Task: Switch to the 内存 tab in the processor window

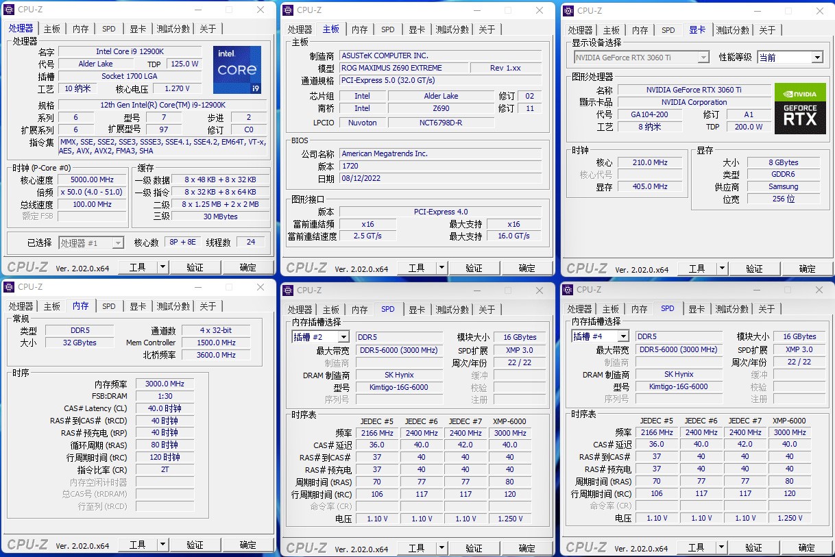Action: point(81,29)
